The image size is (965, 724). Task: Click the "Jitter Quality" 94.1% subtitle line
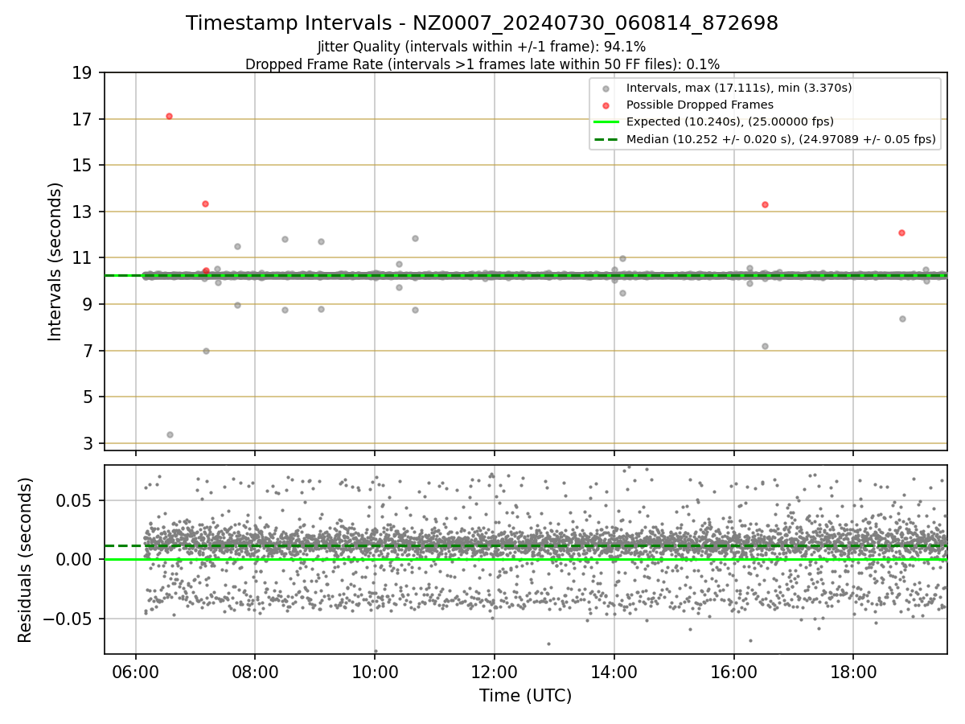(x=482, y=47)
